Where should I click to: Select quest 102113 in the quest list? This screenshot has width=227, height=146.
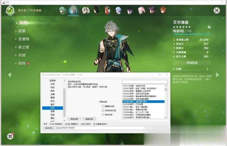pyautogui.click(x=143, y=86)
